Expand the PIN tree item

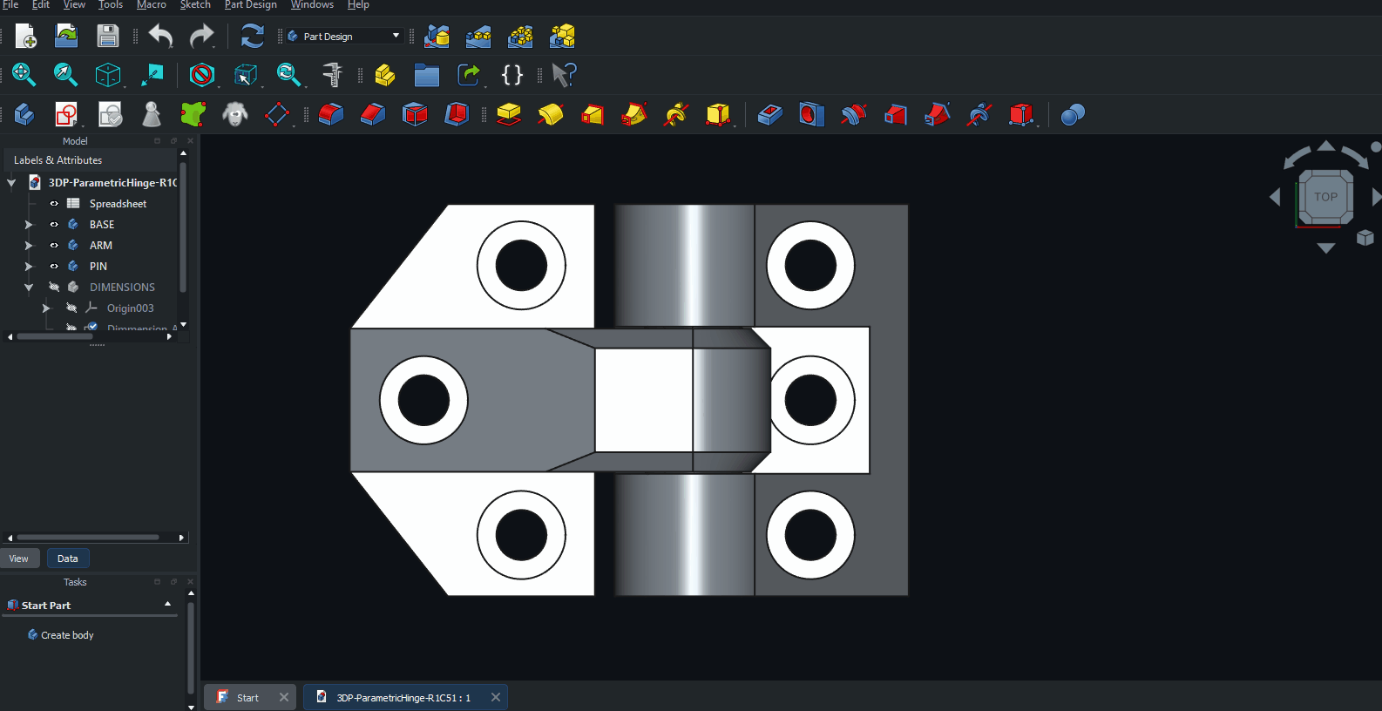pos(29,267)
